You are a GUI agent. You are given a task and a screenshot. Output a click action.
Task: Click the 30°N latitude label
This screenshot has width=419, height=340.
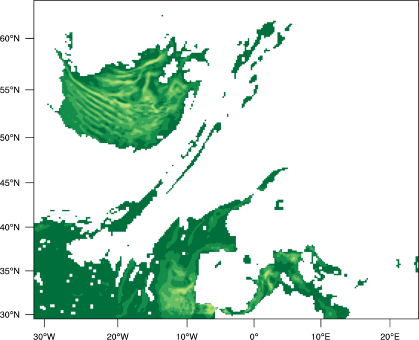point(10,315)
